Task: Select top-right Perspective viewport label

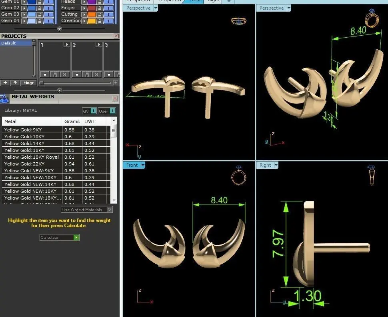Action: click(272, 8)
